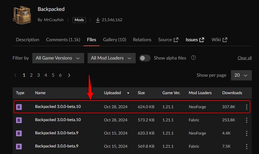Open more options for 4.4K downloads row
This screenshot has width=259, height=154.
pos(247,133)
